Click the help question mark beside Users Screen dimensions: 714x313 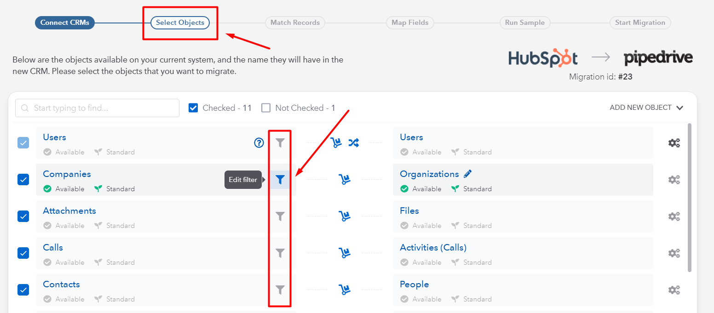pyautogui.click(x=259, y=143)
